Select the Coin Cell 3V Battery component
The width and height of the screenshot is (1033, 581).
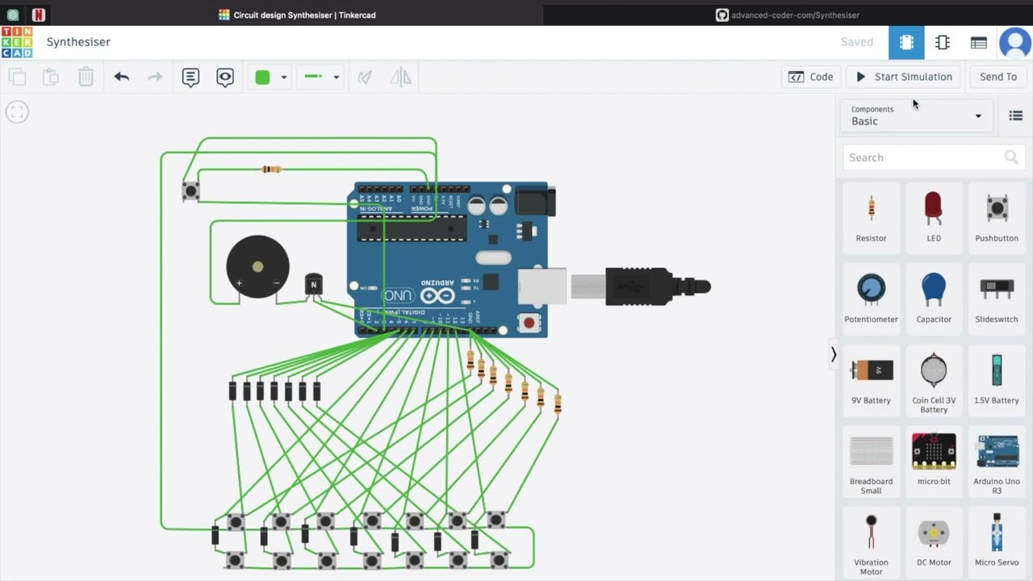pos(934,381)
